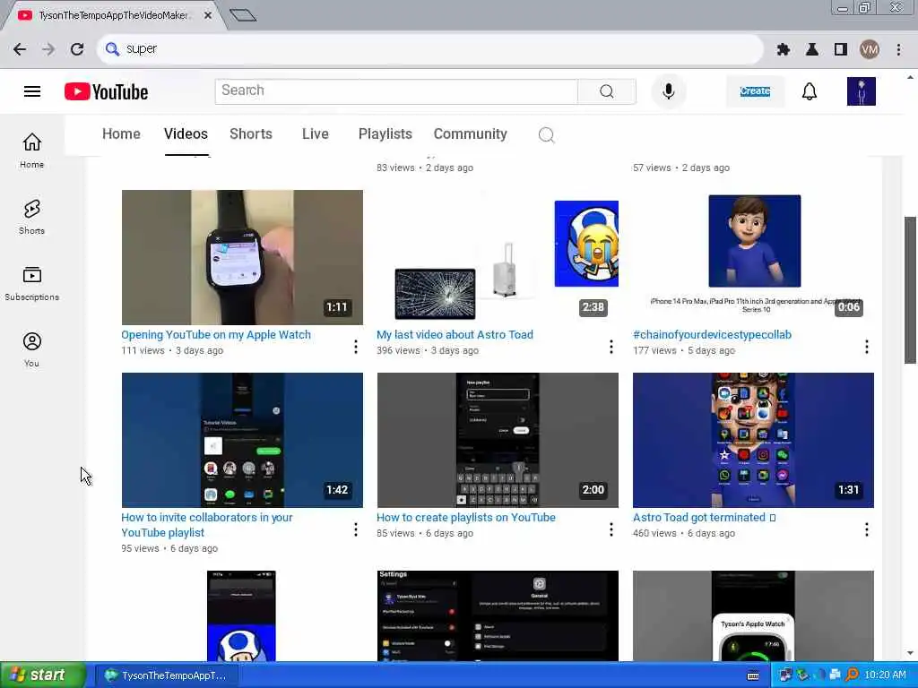Viewport: 918px width, 688px height.
Task: Play the app-icons face thumbnail 1:31
Action: pyautogui.click(x=753, y=440)
